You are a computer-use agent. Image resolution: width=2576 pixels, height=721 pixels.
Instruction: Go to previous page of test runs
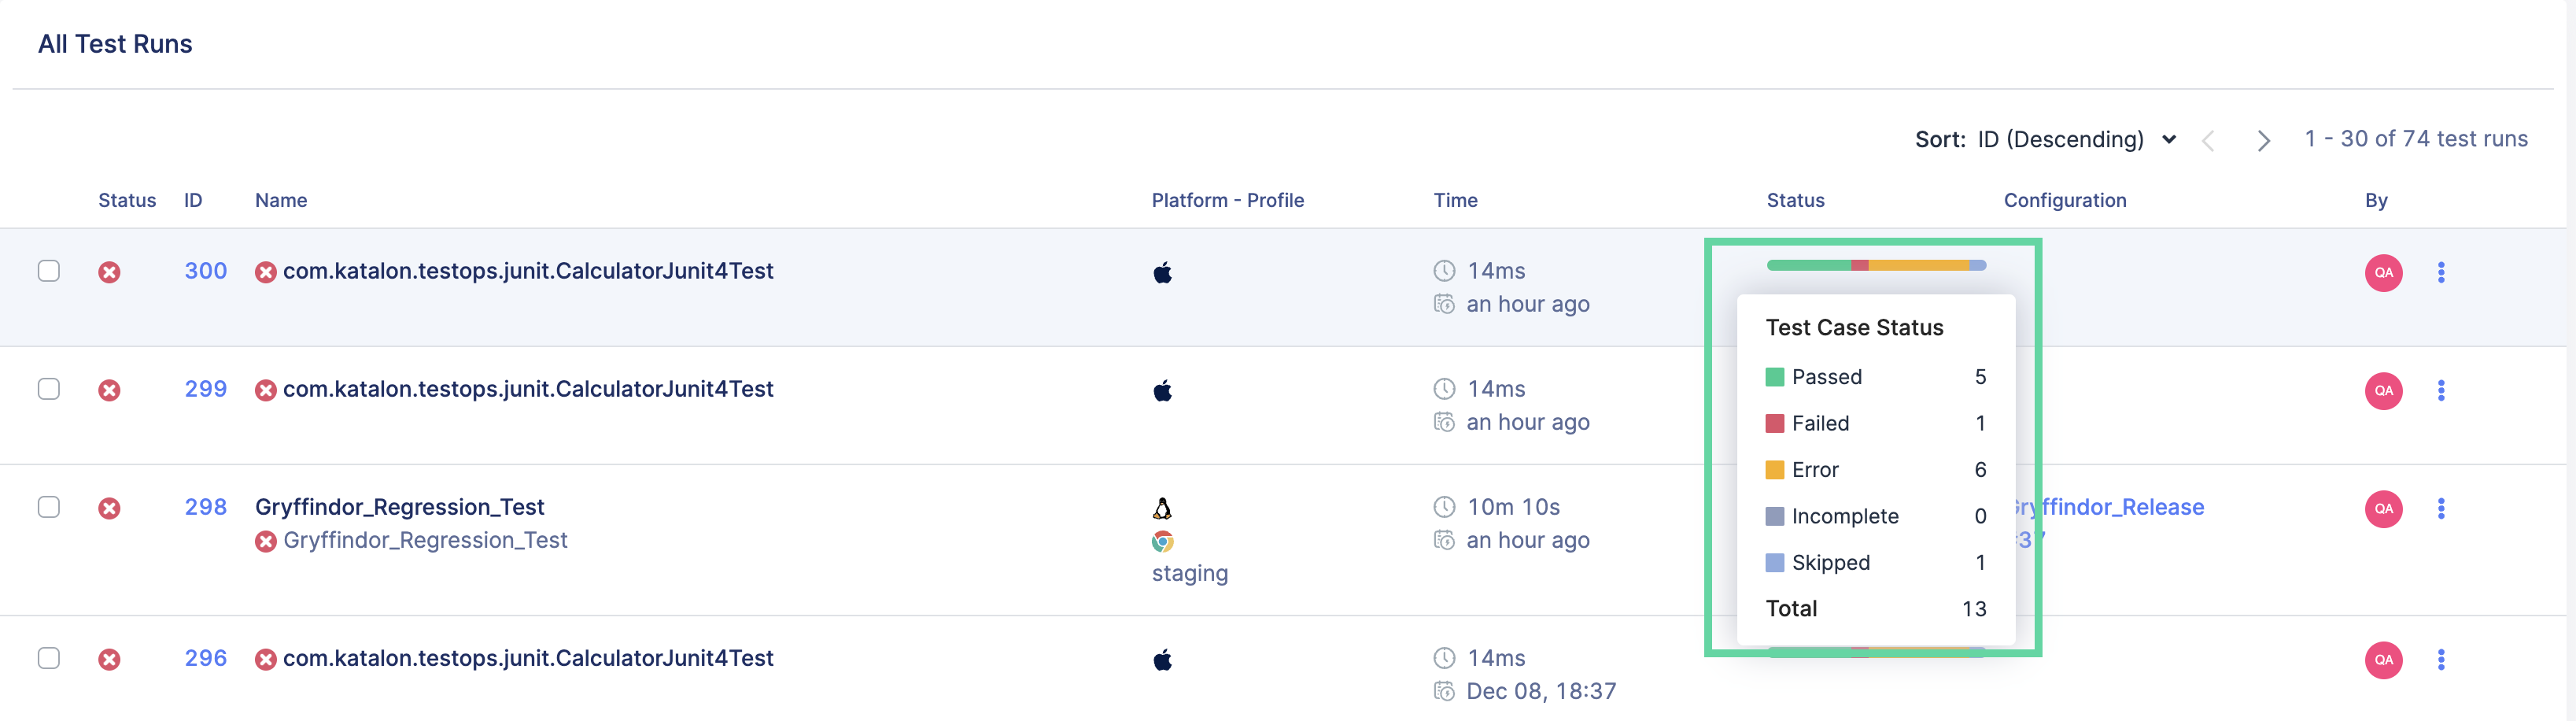click(x=2208, y=140)
